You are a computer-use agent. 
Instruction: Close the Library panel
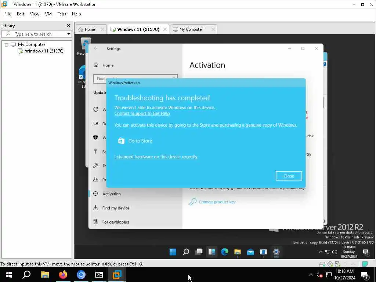click(x=69, y=25)
